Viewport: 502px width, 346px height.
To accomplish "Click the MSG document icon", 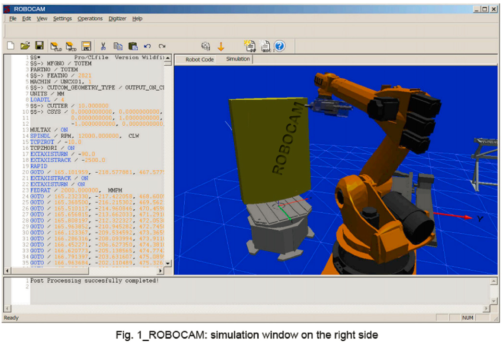I will [x=265, y=47].
